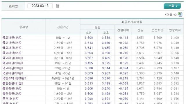Screen dimensions: 186x104
Task: Select the 종류명 column header
Action: point(24,27)
